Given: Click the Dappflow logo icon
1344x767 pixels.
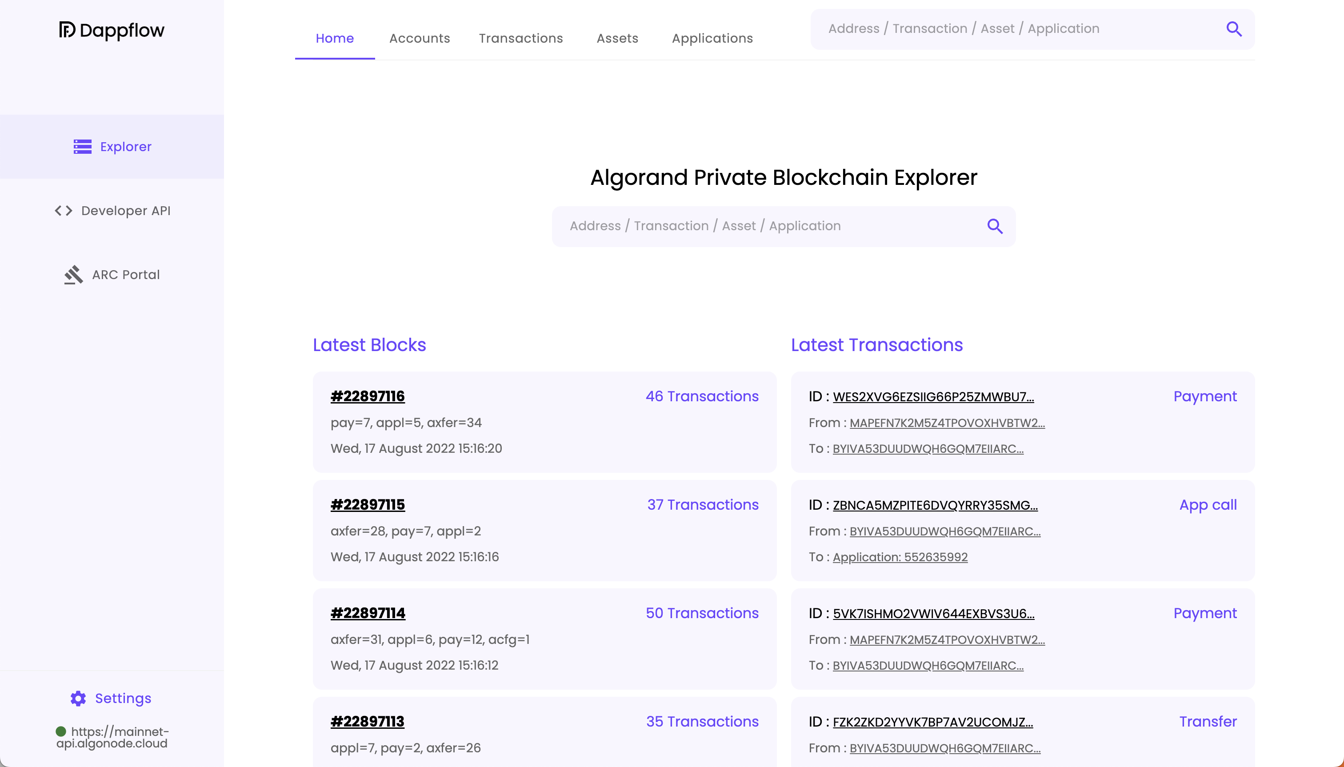Looking at the screenshot, I should tap(67, 30).
